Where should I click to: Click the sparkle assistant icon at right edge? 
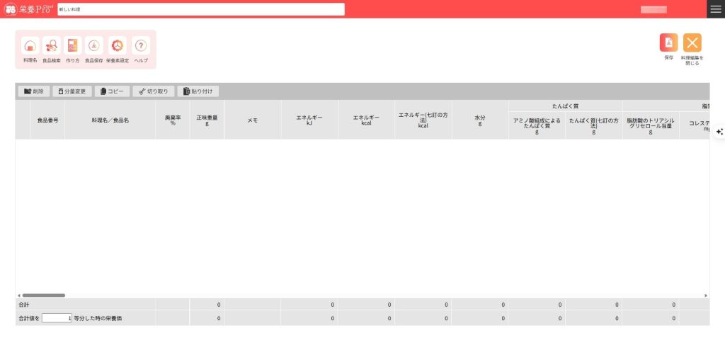[x=719, y=132]
